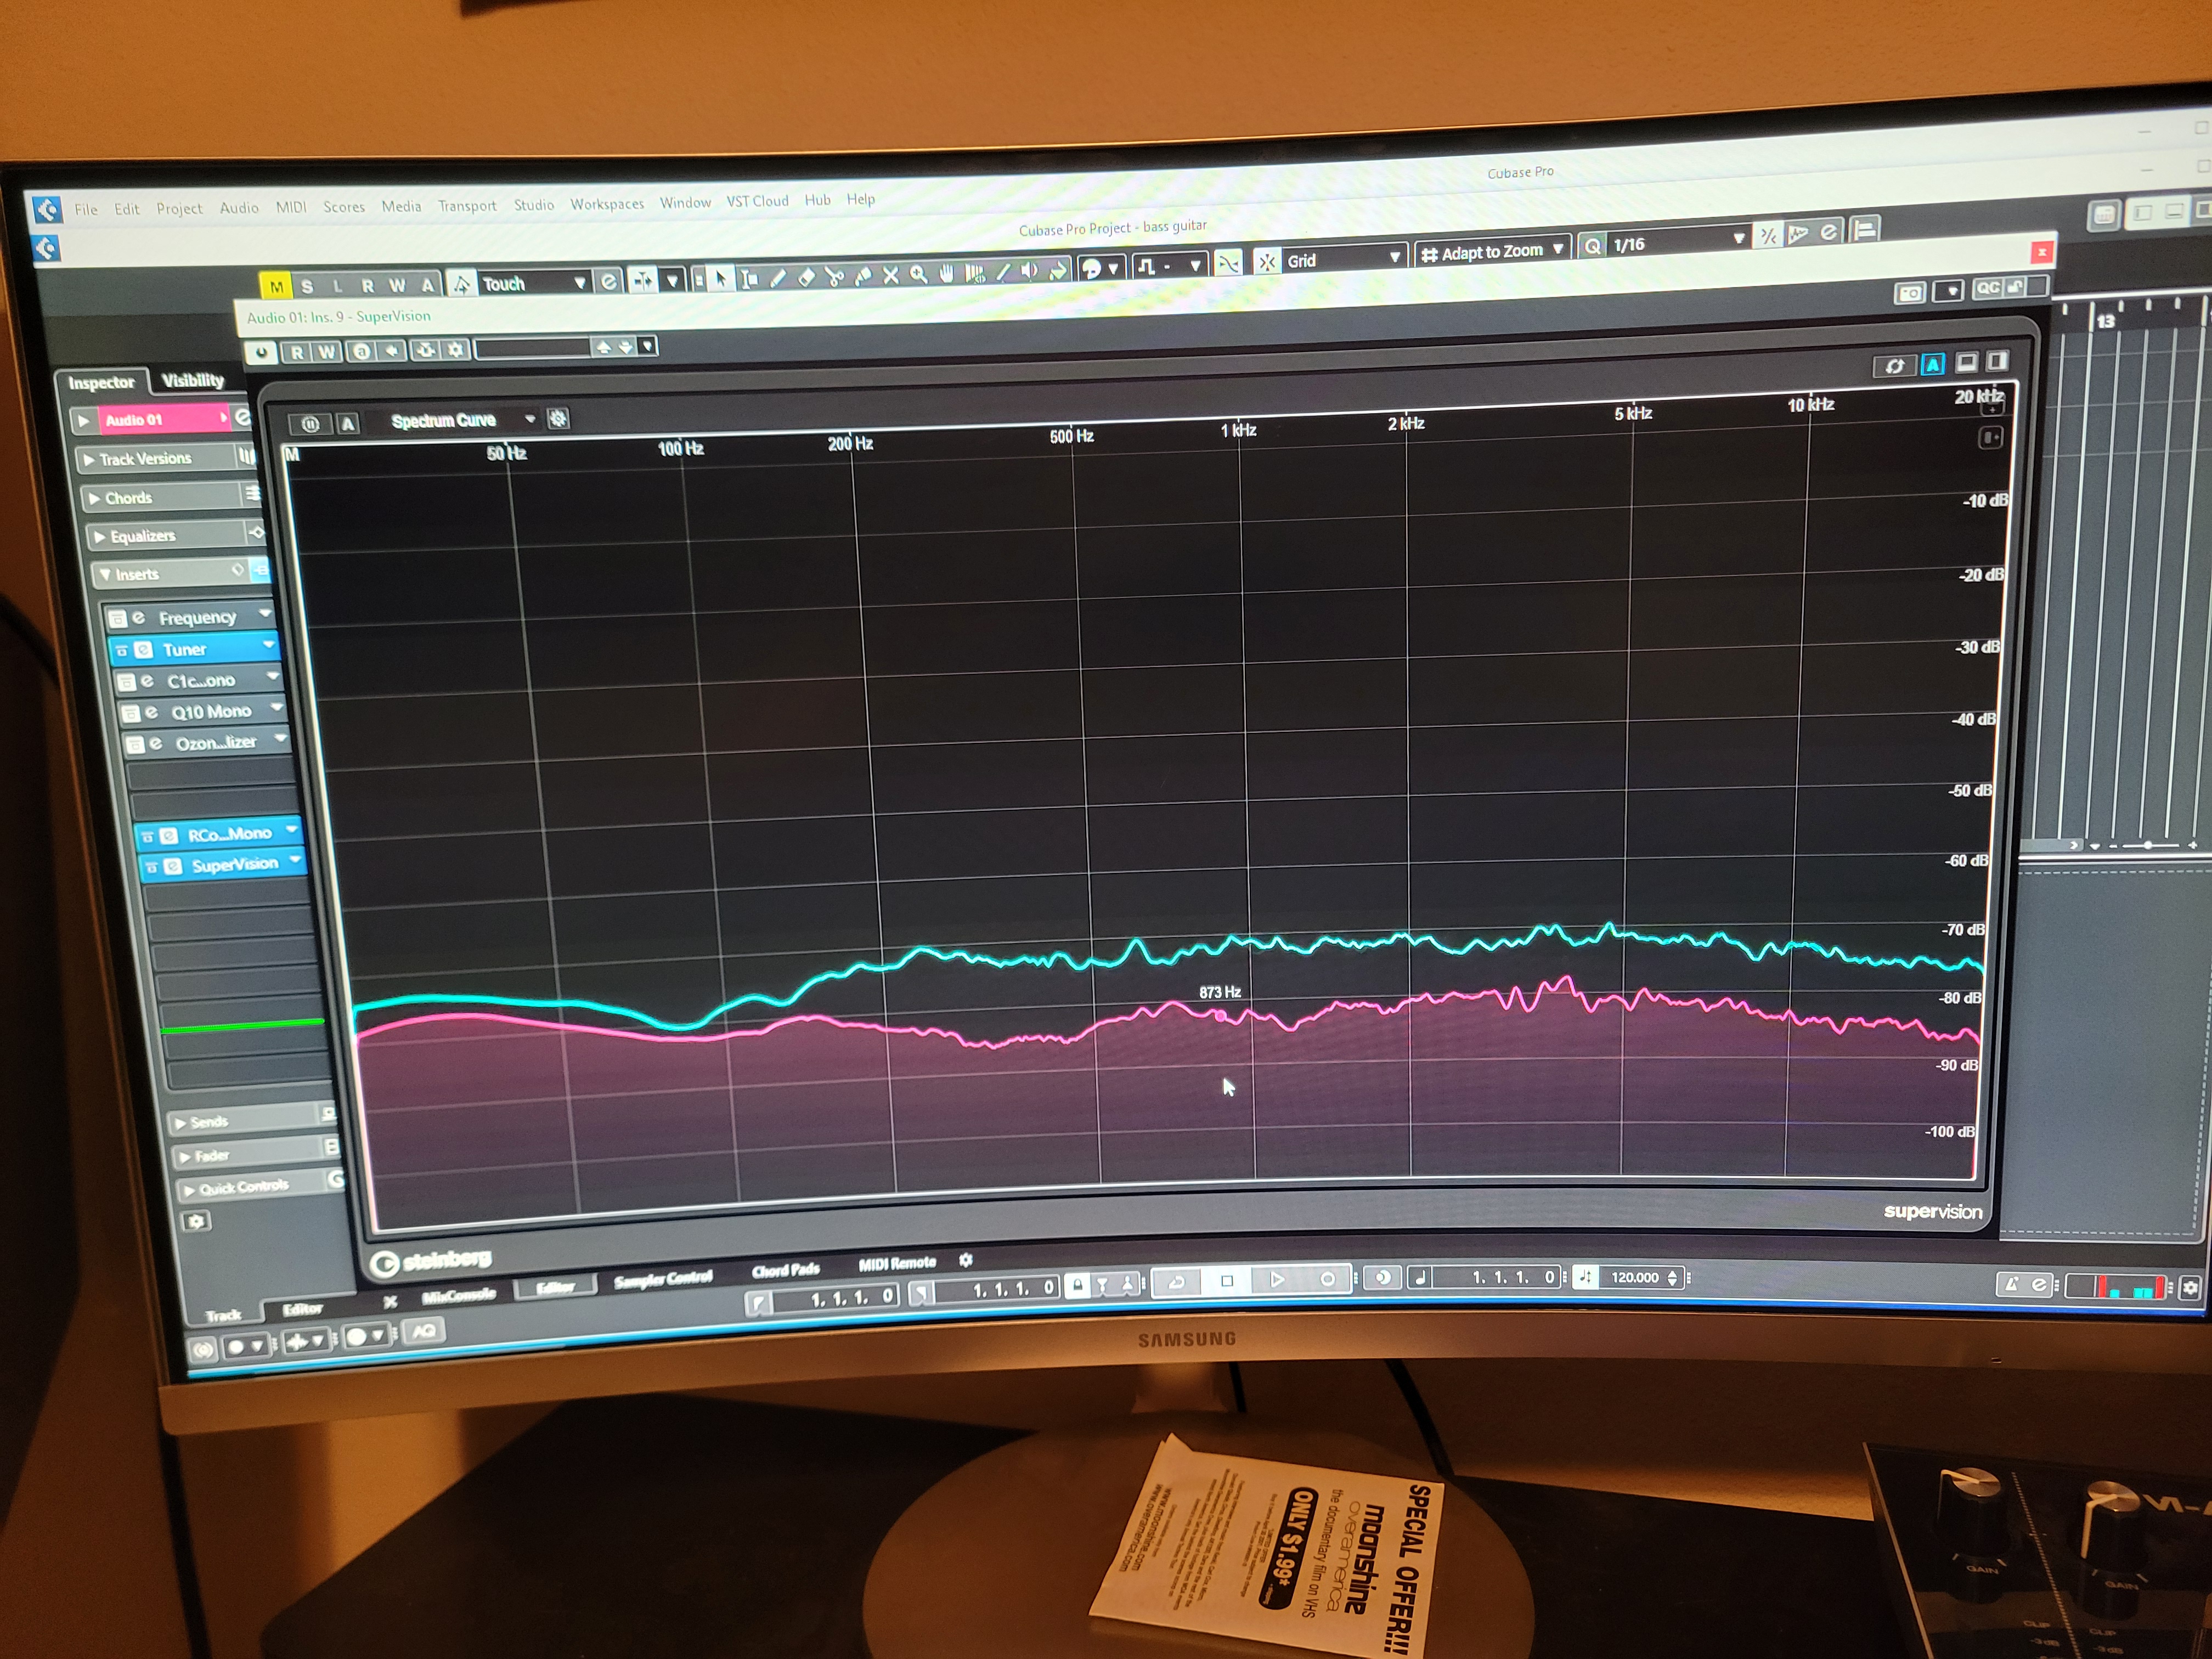Open the MIDI Remote lower zone tab
The height and width of the screenshot is (1659, 2212).
tap(897, 1264)
